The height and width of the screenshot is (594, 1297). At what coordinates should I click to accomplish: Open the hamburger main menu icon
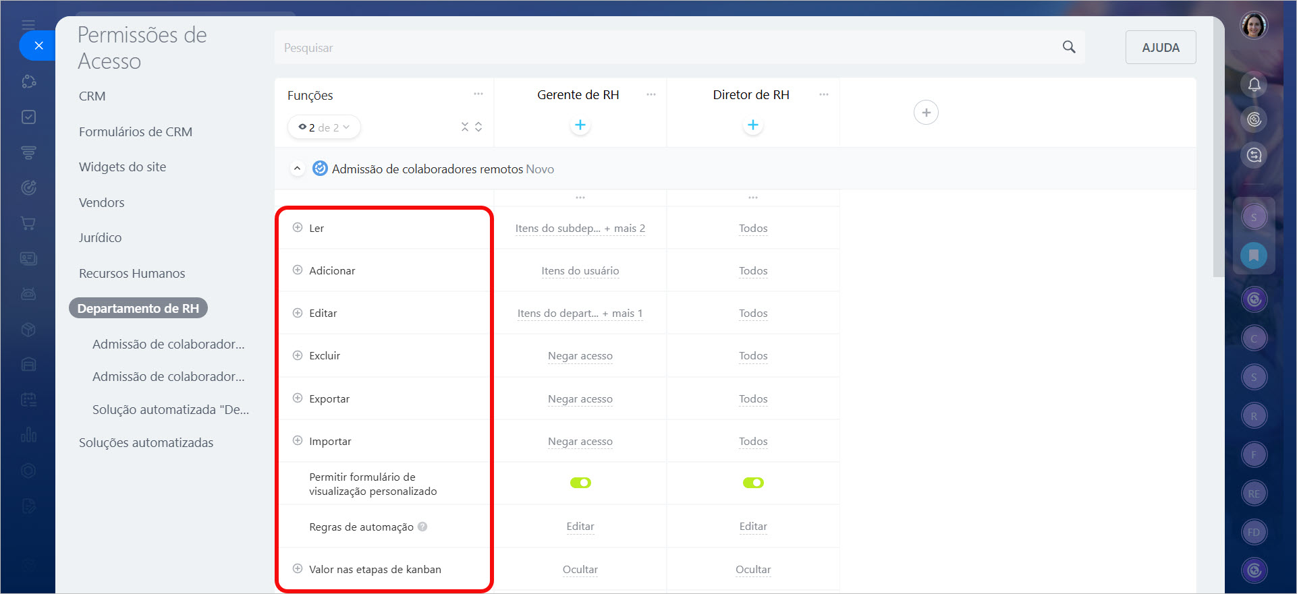[28, 25]
